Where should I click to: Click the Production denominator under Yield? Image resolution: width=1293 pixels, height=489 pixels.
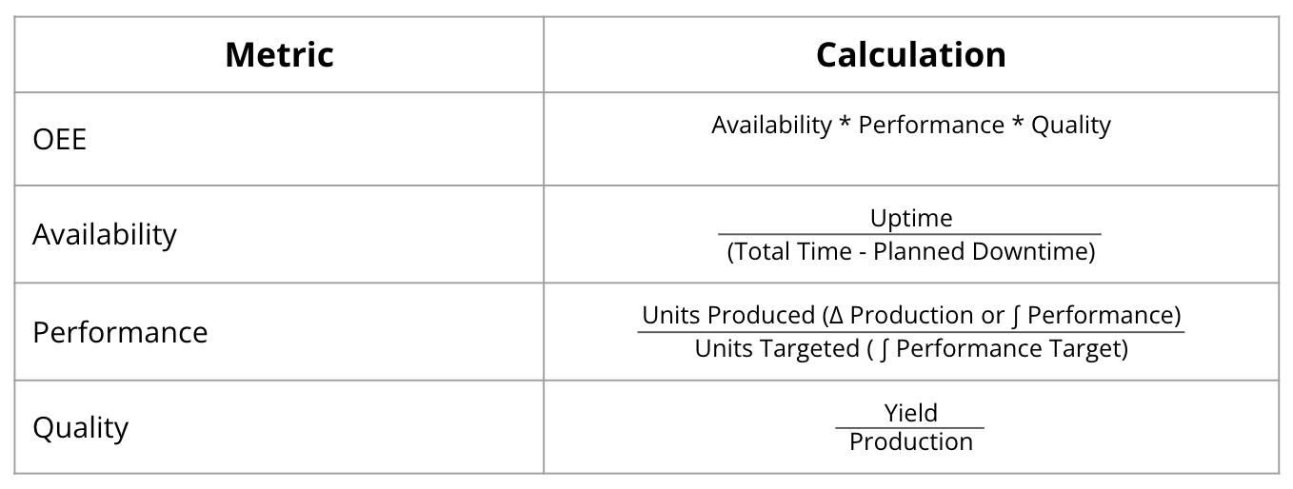tap(910, 442)
